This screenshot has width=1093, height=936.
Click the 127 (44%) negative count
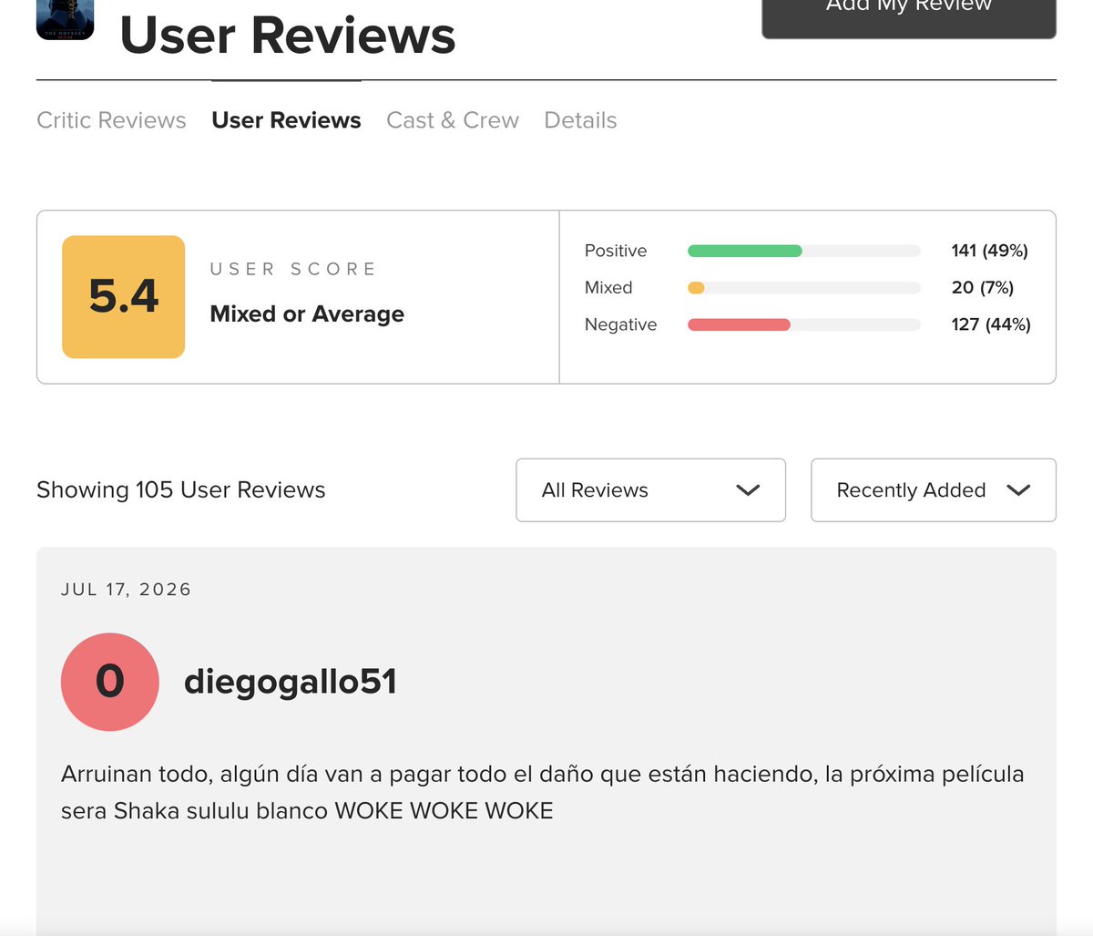[x=991, y=324]
